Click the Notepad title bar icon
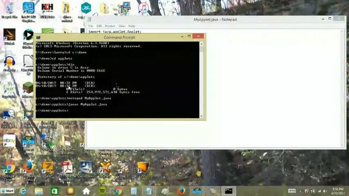 89,20
